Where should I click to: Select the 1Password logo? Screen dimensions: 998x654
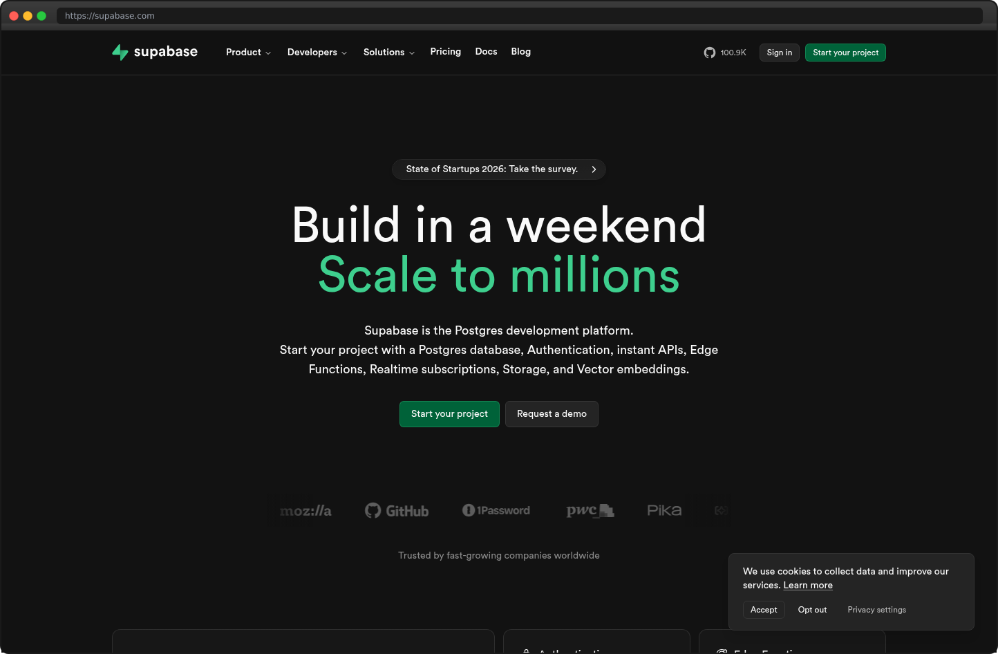pyautogui.click(x=496, y=510)
